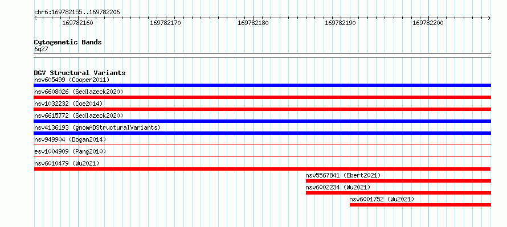Click the Cytogenetic Bands track title
Viewport: 507px width, 227px height.
tap(68, 42)
